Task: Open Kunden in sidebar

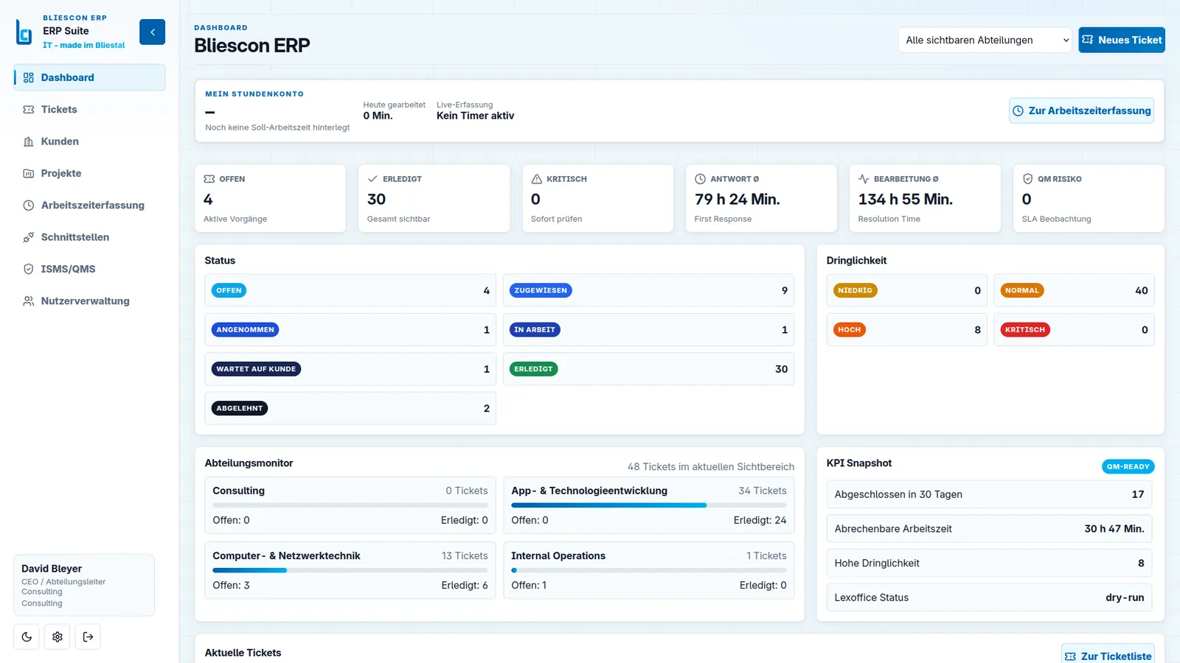Action: (x=89, y=141)
